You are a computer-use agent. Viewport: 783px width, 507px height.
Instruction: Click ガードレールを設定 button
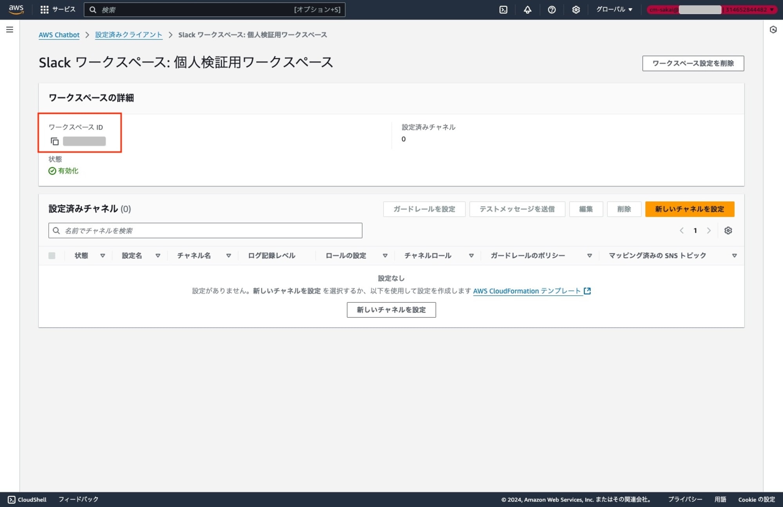[x=424, y=209]
